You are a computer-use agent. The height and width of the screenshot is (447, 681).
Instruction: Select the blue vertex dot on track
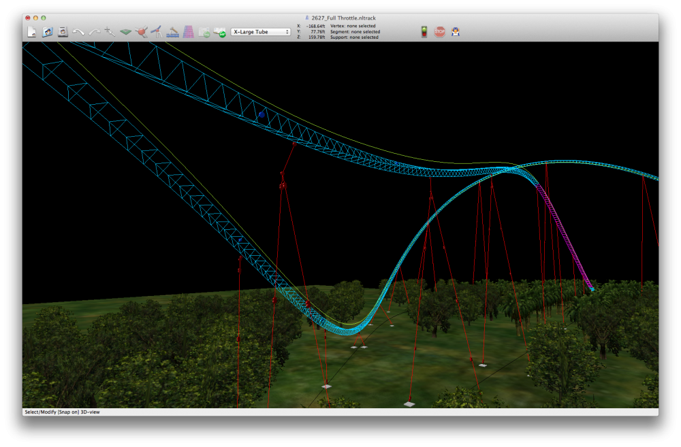tap(262, 115)
